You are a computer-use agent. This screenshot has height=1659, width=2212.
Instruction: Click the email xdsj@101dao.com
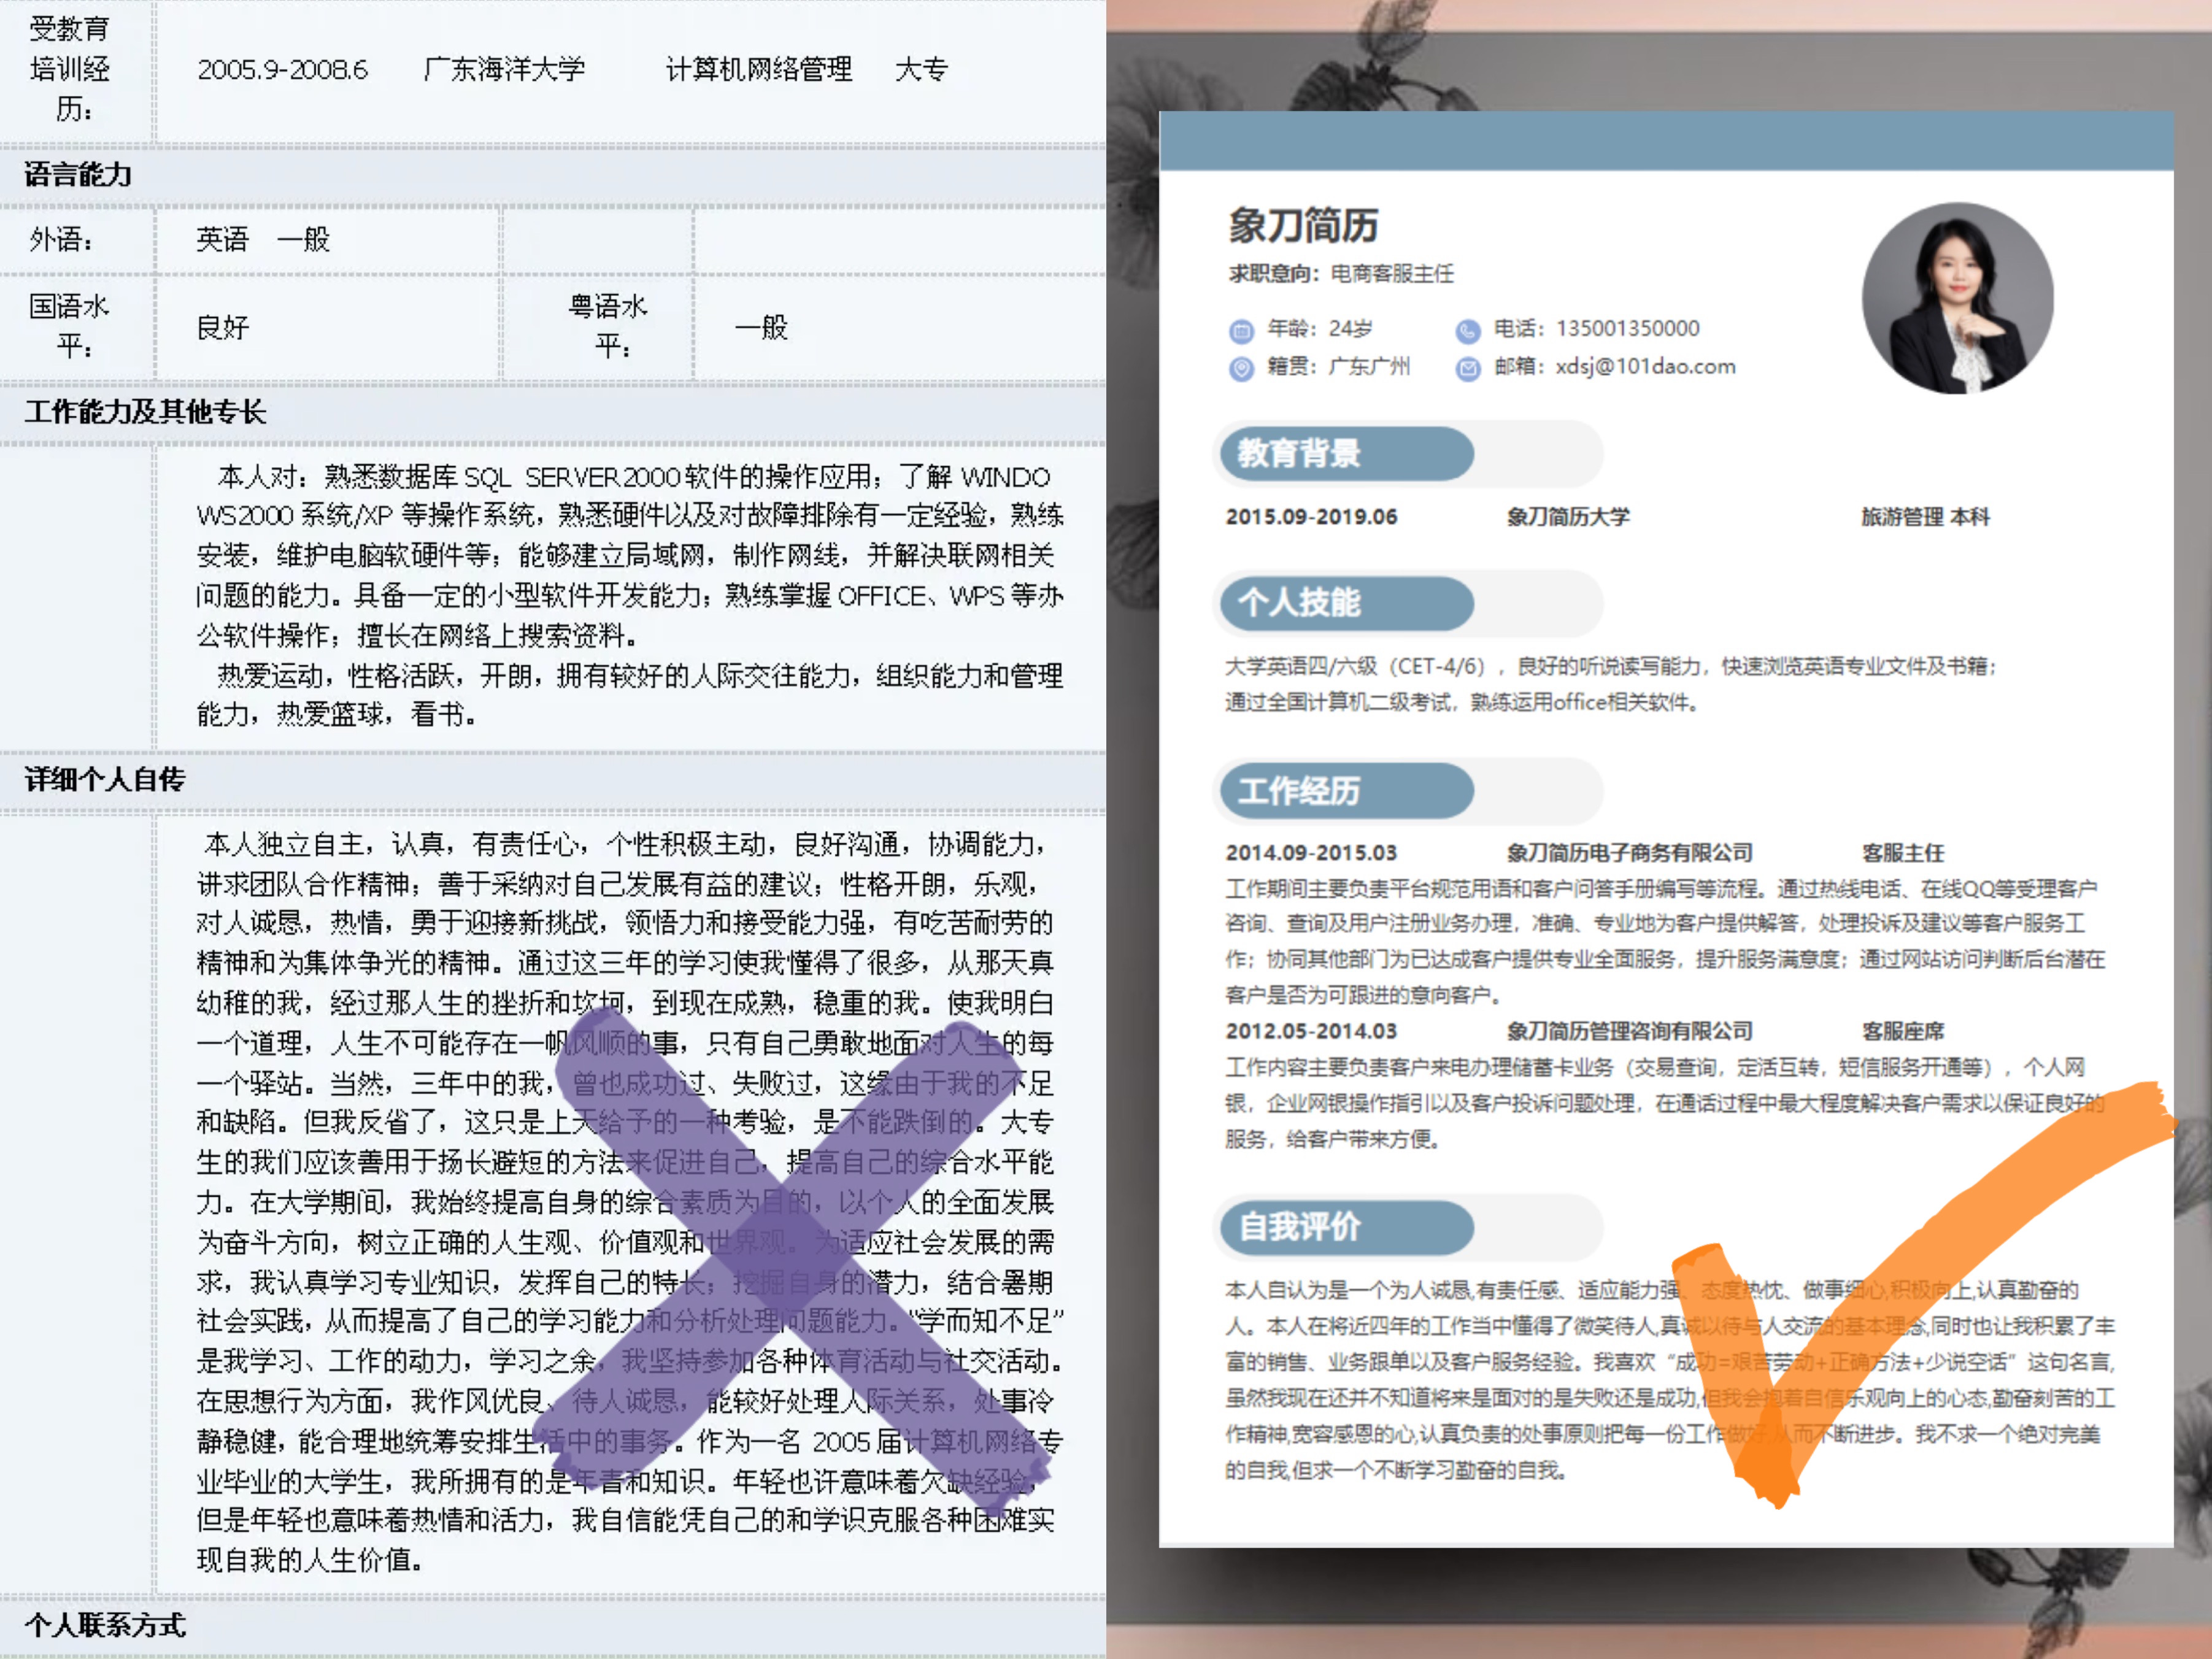point(1645,367)
